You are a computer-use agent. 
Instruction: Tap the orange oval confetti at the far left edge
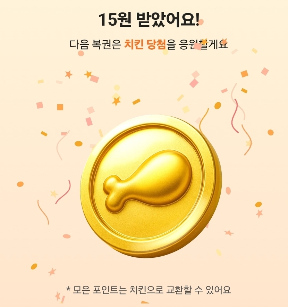[20, 184]
